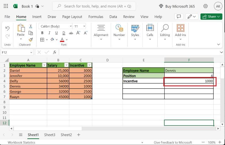The height and width of the screenshot is (145, 225).
Task: Open the Comments pane icon
Action: tap(179, 17)
